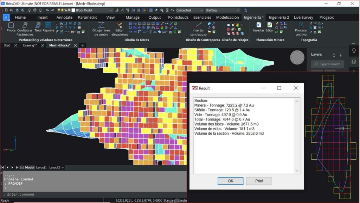Select the Ingeniería 2 ribbon tab
Image resolution: width=360 pixels, height=203 pixels.
[279, 17]
